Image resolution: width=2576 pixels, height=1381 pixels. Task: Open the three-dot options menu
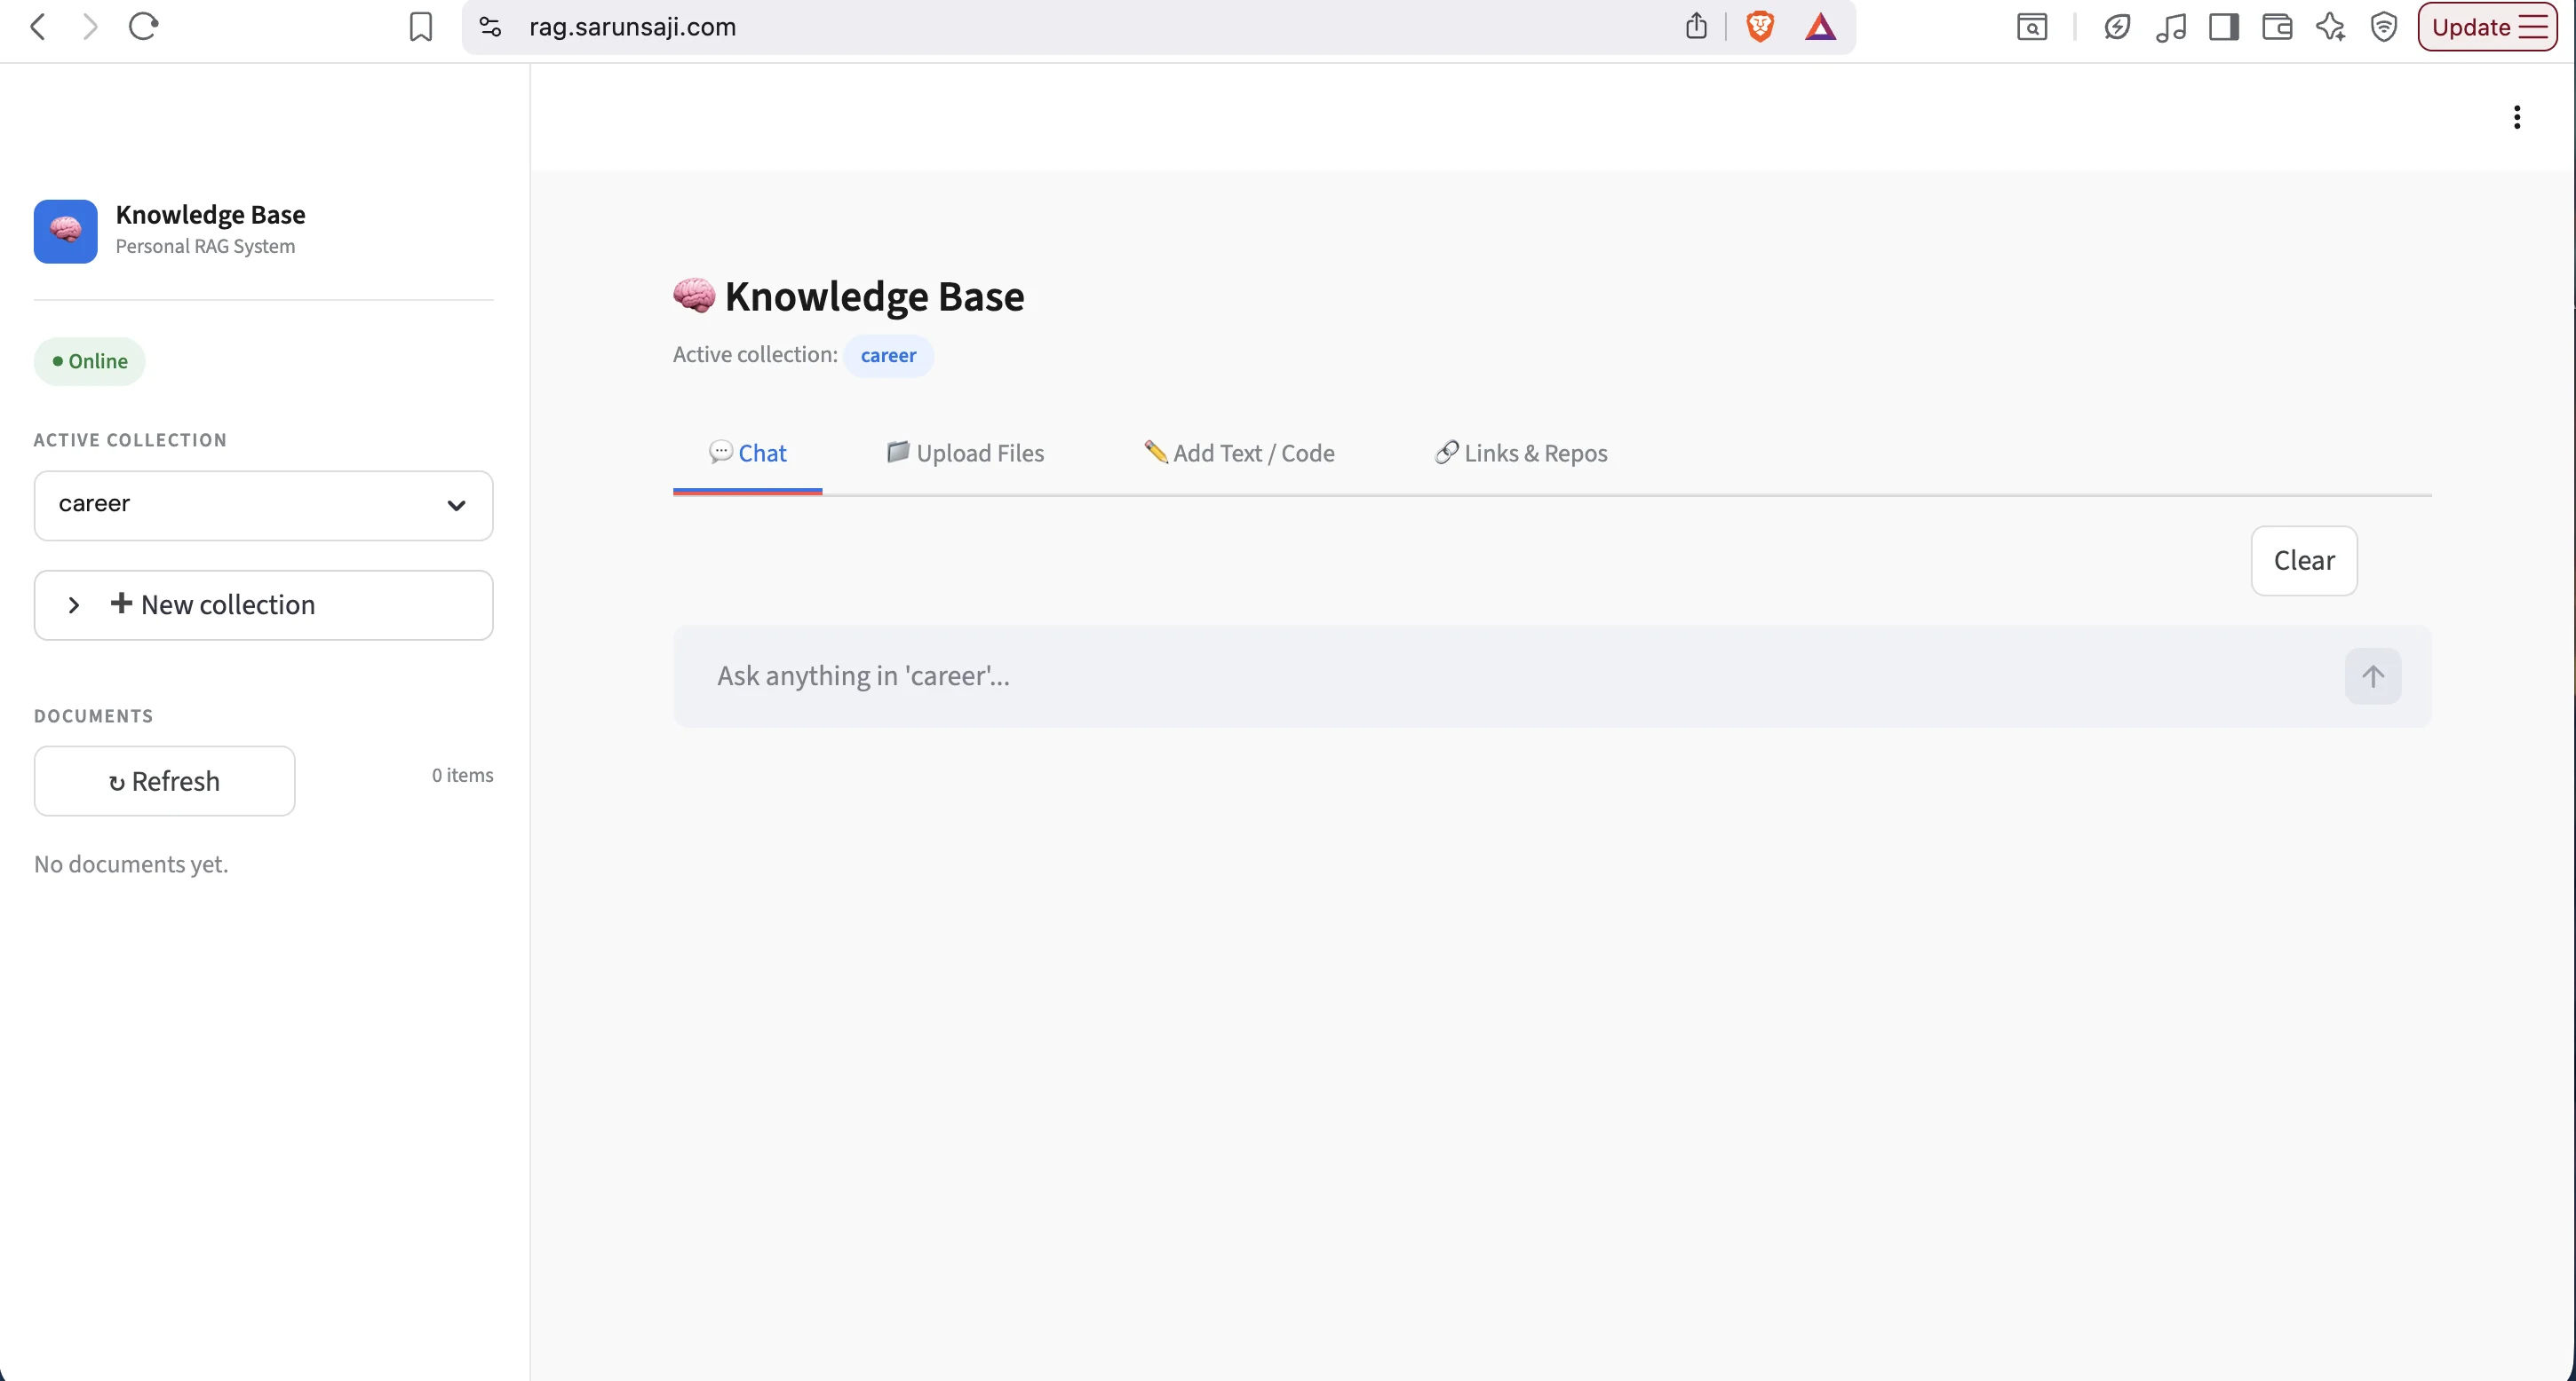coord(2516,118)
